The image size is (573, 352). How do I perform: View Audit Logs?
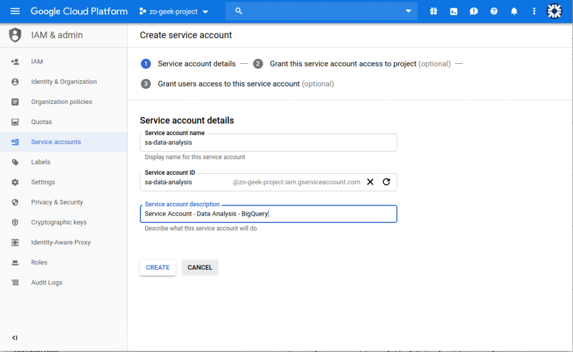point(64,282)
